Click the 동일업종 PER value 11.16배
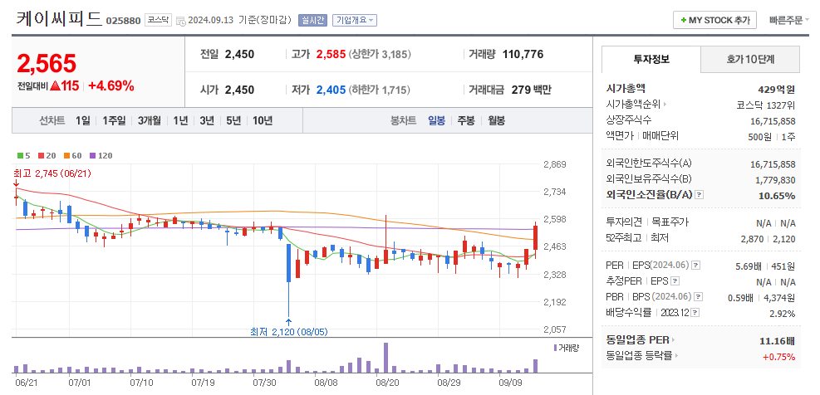820x395 pixels. [x=778, y=341]
